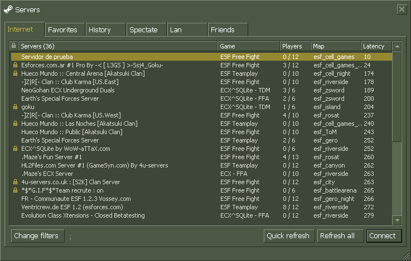Click the Steam logo in title bar
This screenshot has height=261, width=411.
8,9
